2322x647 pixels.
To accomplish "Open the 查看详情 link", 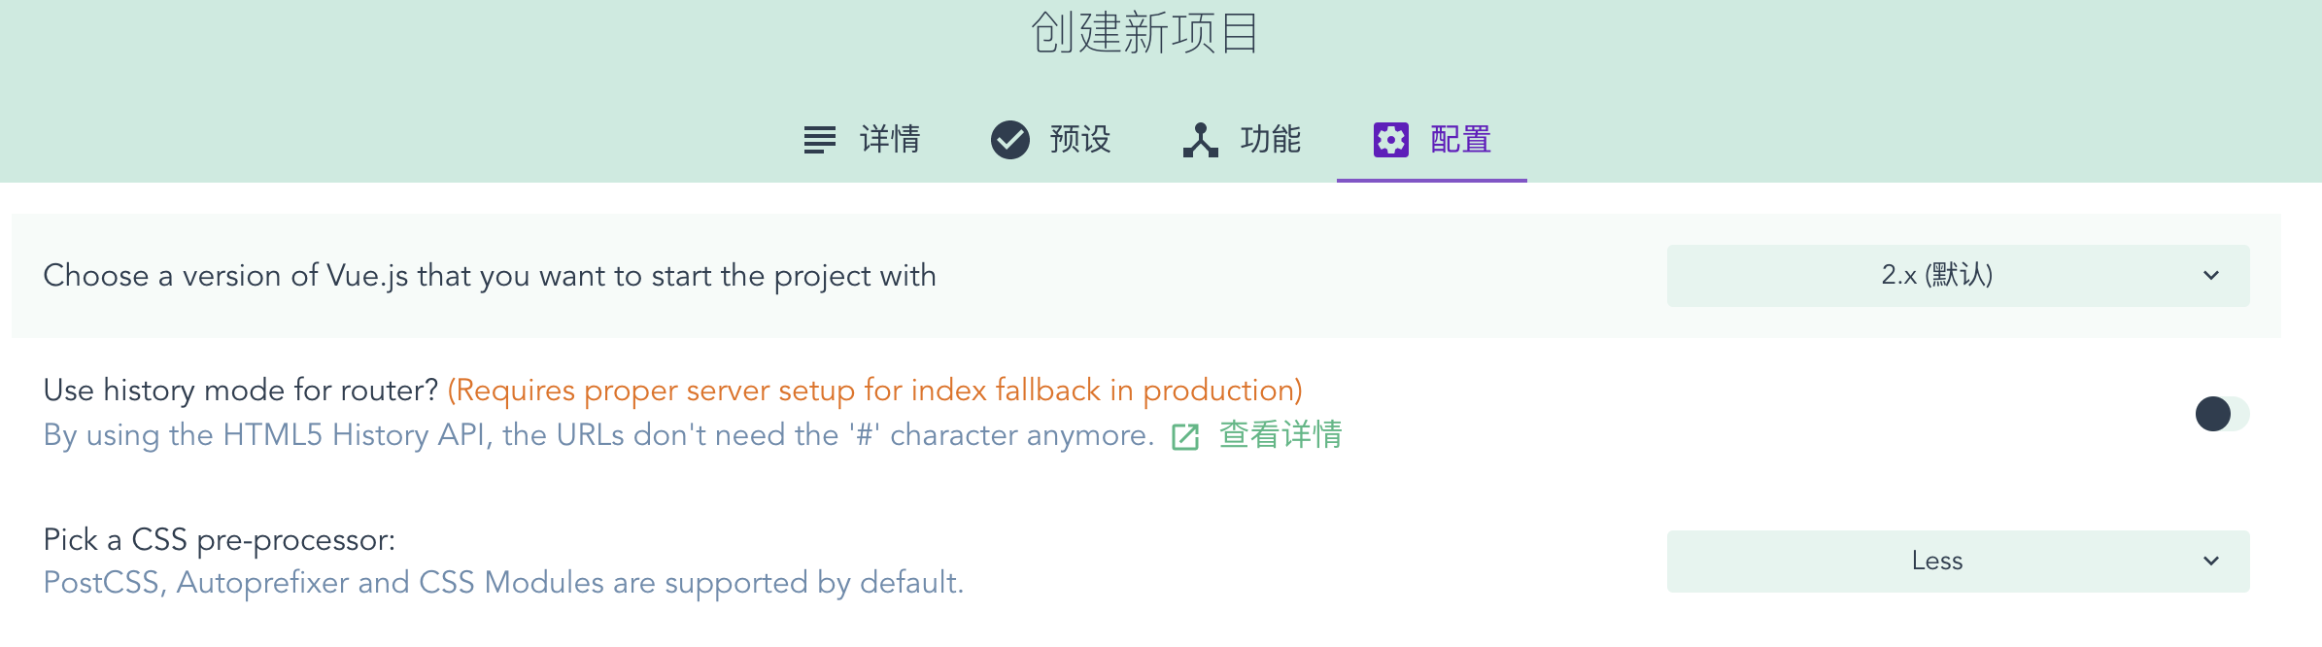I will tap(1280, 435).
